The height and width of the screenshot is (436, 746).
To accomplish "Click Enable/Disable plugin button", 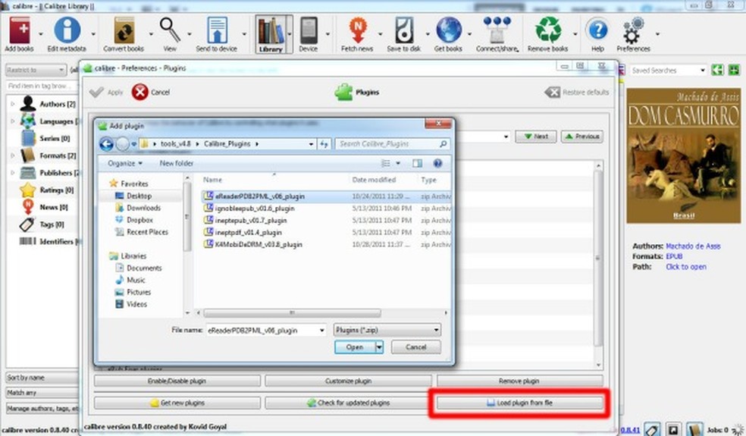I will pyautogui.click(x=177, y=381).
